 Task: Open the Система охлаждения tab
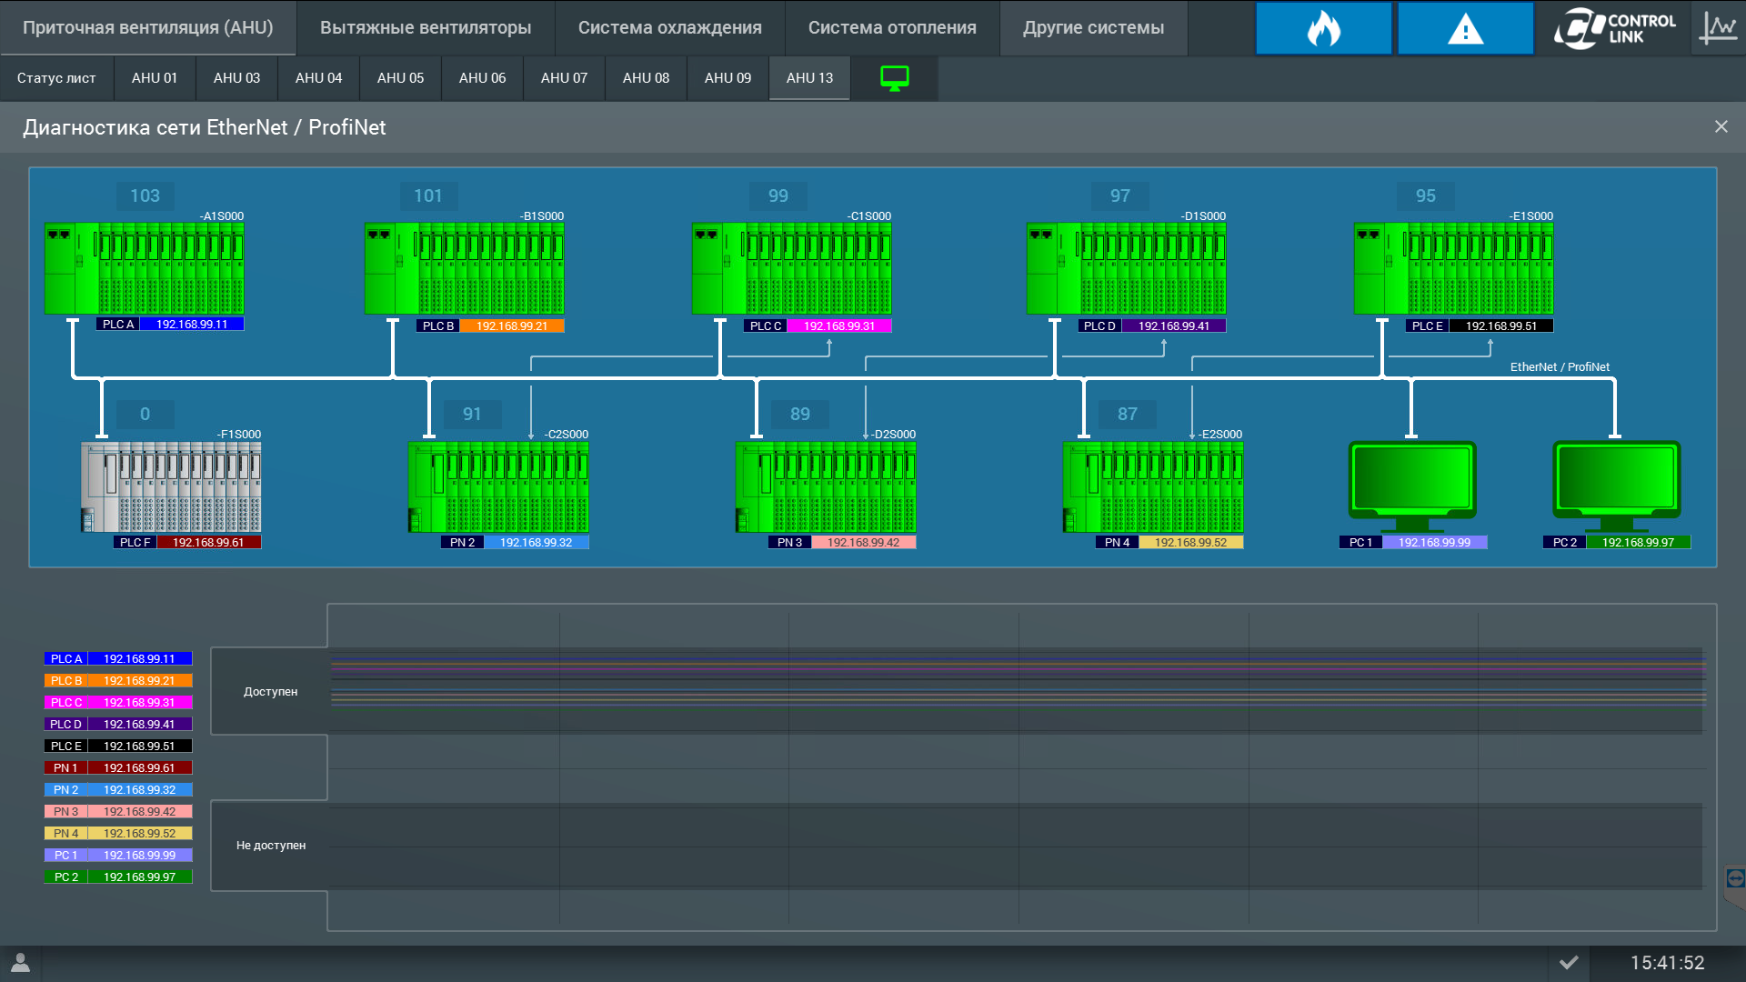tap(669, 28)
